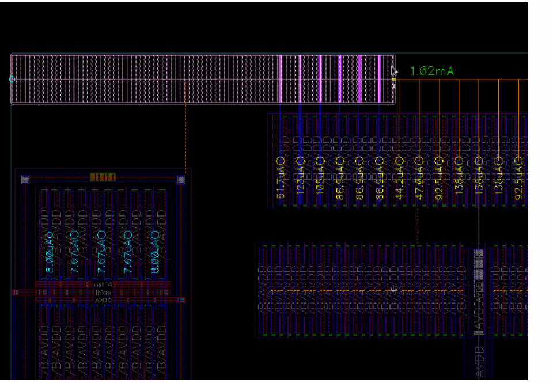
Task: Click the yellow node marker beside 1.02mA
Action: (393, 79)
